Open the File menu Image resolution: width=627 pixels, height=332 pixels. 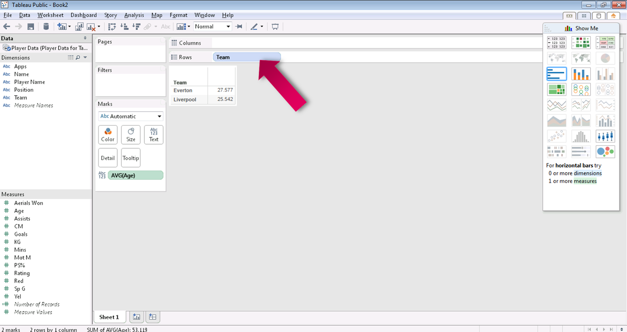[x=7, y=15]
